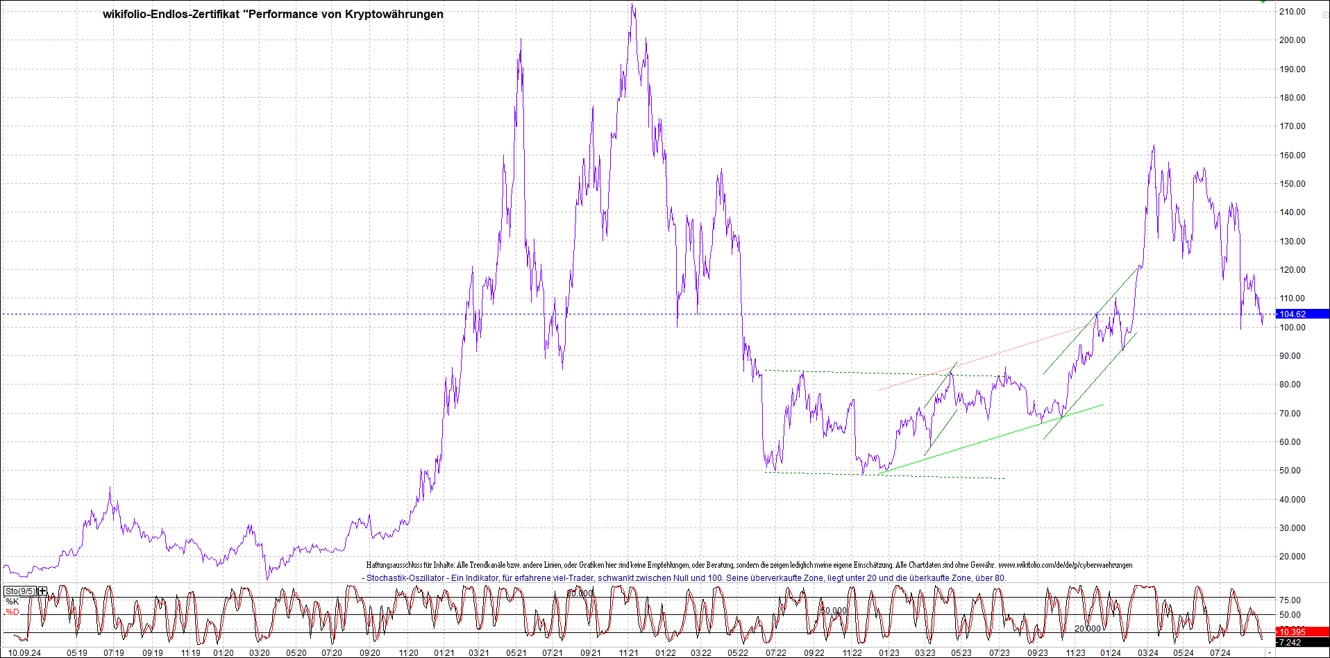This screenshot has height=658, width=1330.
Task: Click the 07|24 date axis label
Action: pos(1220,653)
